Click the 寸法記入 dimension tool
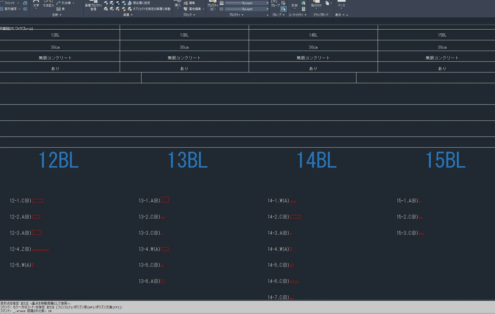The height and width of the screenshot is (314, 495). click(x=48, y=4)
